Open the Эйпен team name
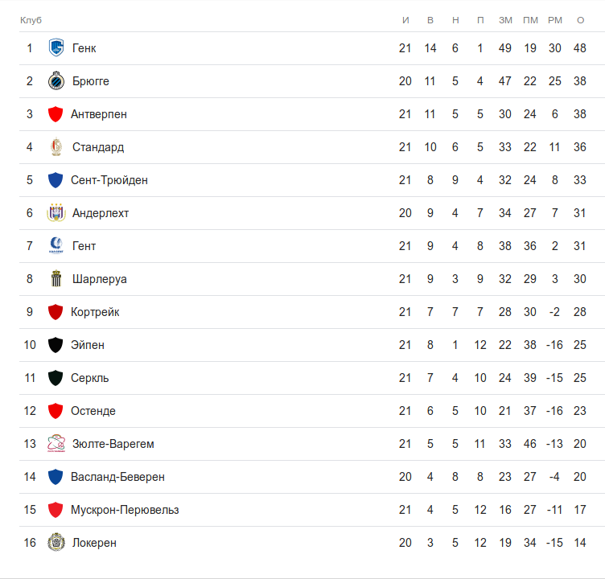605x579 pixels. tap(88, 345)
